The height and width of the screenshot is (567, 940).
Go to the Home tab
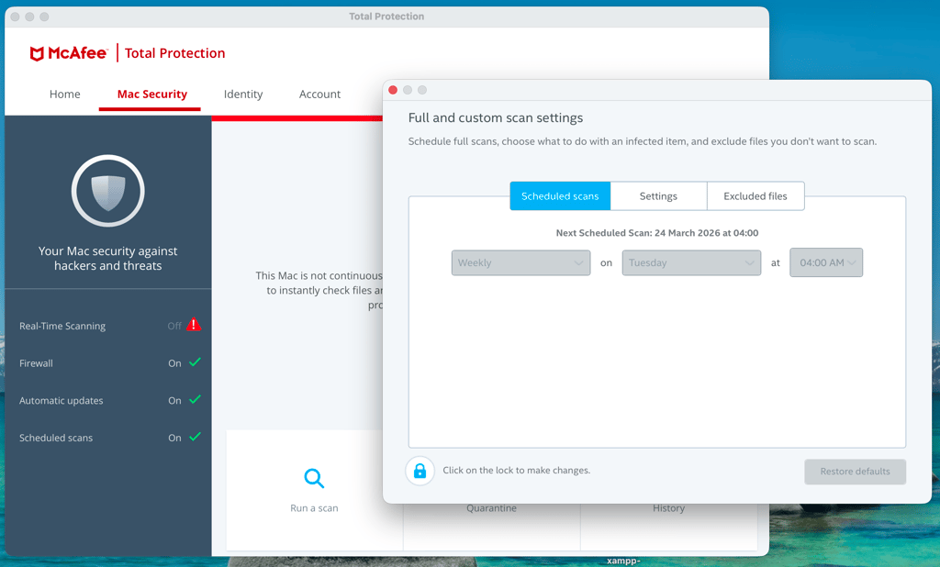65,94
